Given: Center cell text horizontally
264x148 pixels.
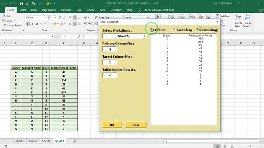Looking at the screenshot, I should [x=75, y=24].
